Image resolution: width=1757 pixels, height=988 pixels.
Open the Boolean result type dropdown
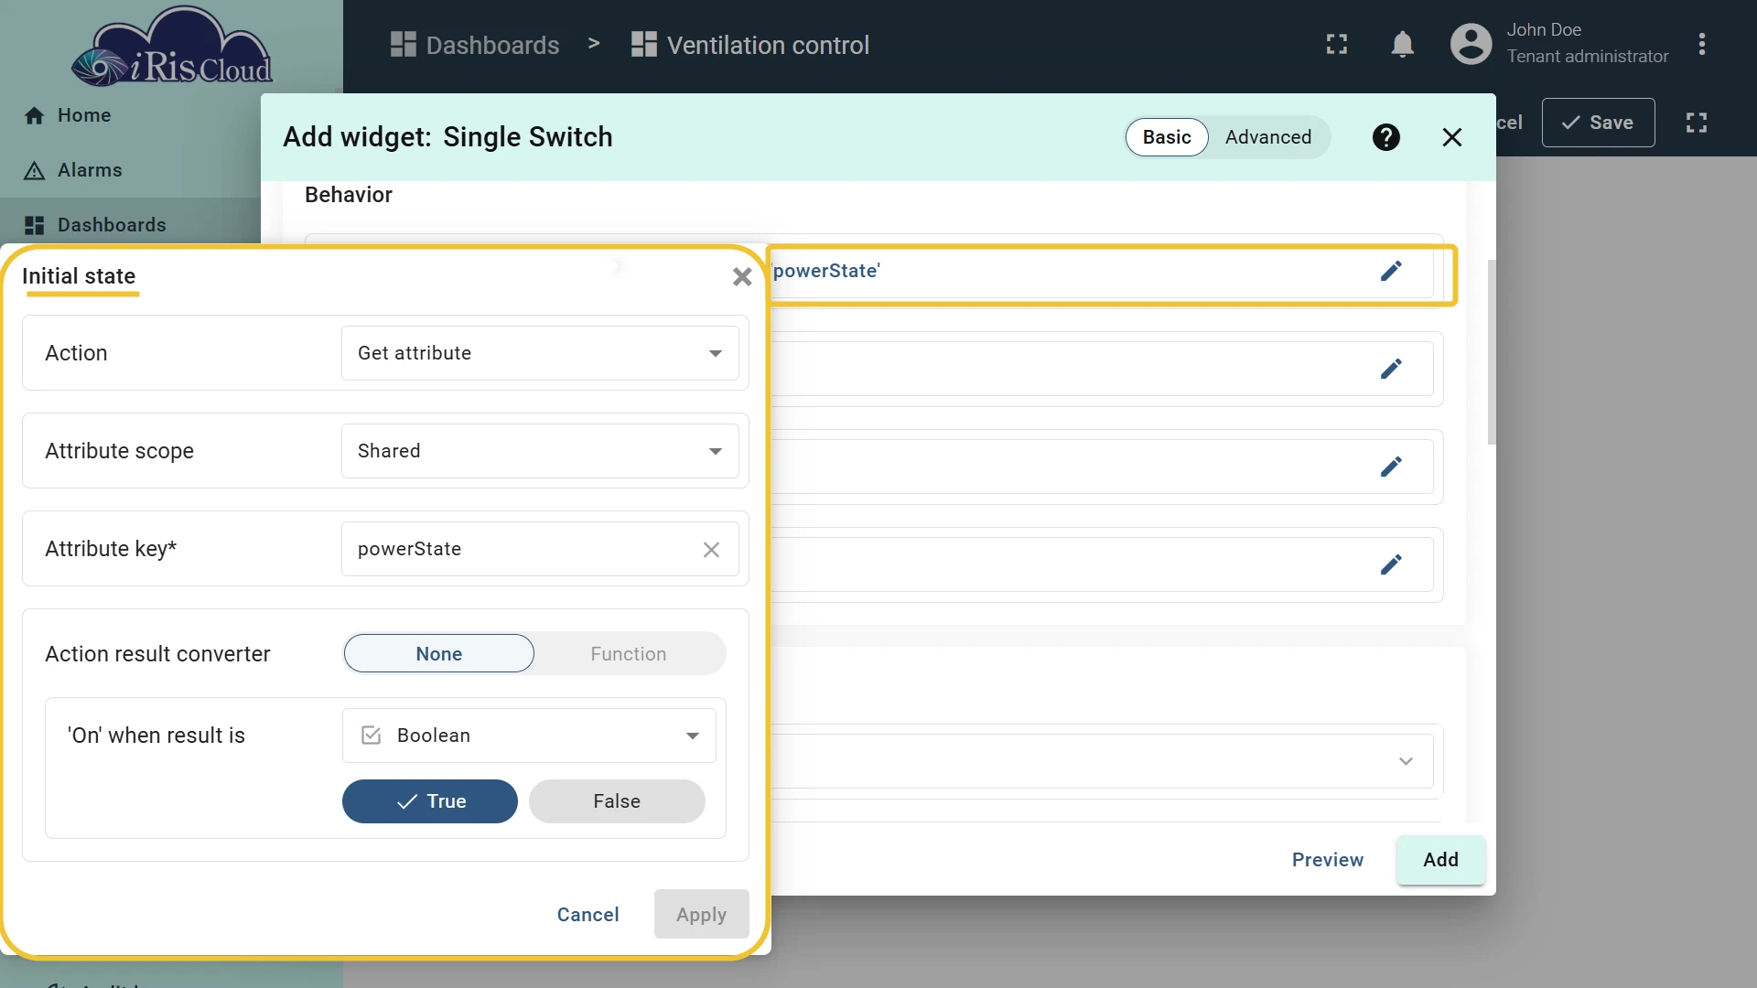click(x=529, y=736)
